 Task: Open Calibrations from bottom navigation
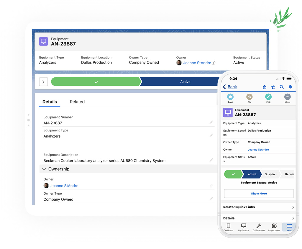tap(259, 227)
